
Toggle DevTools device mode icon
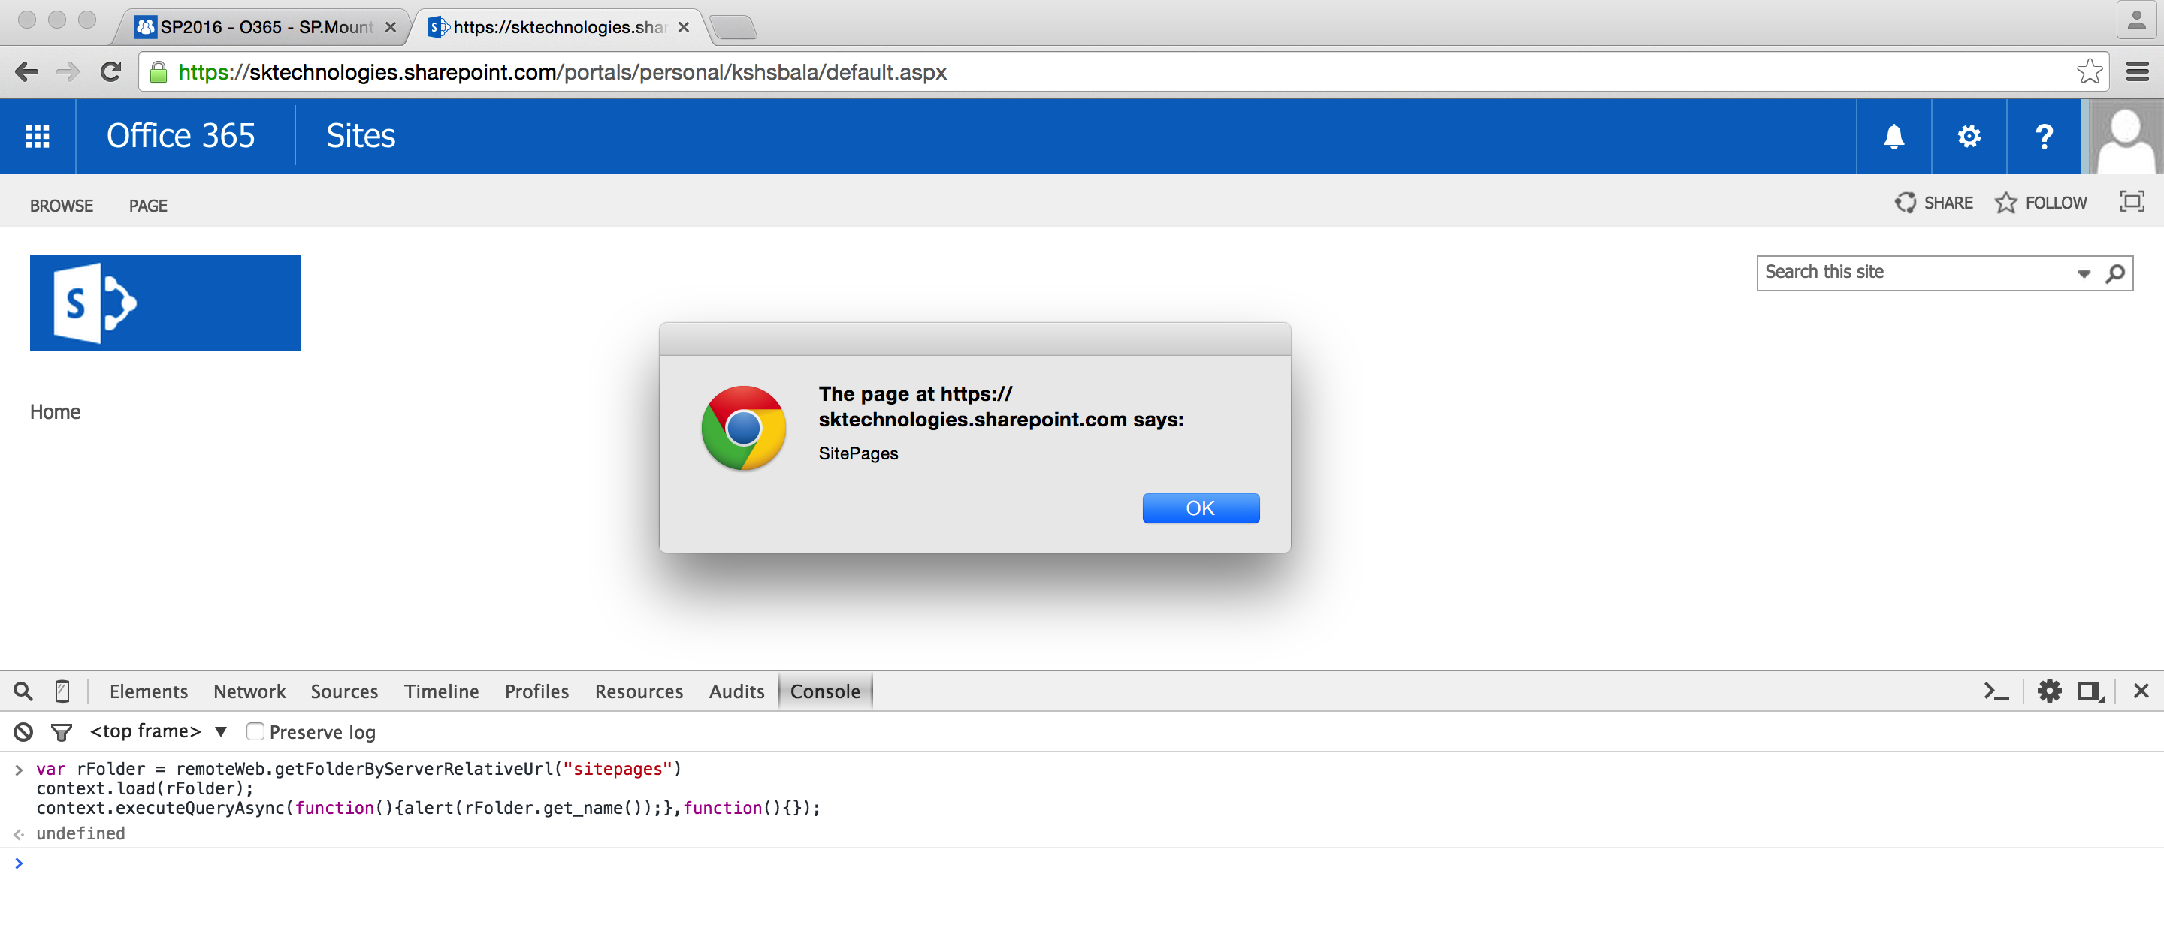tap(62, 691)
